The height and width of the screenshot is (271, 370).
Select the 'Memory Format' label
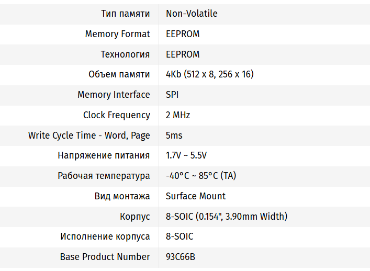point(118,34)
